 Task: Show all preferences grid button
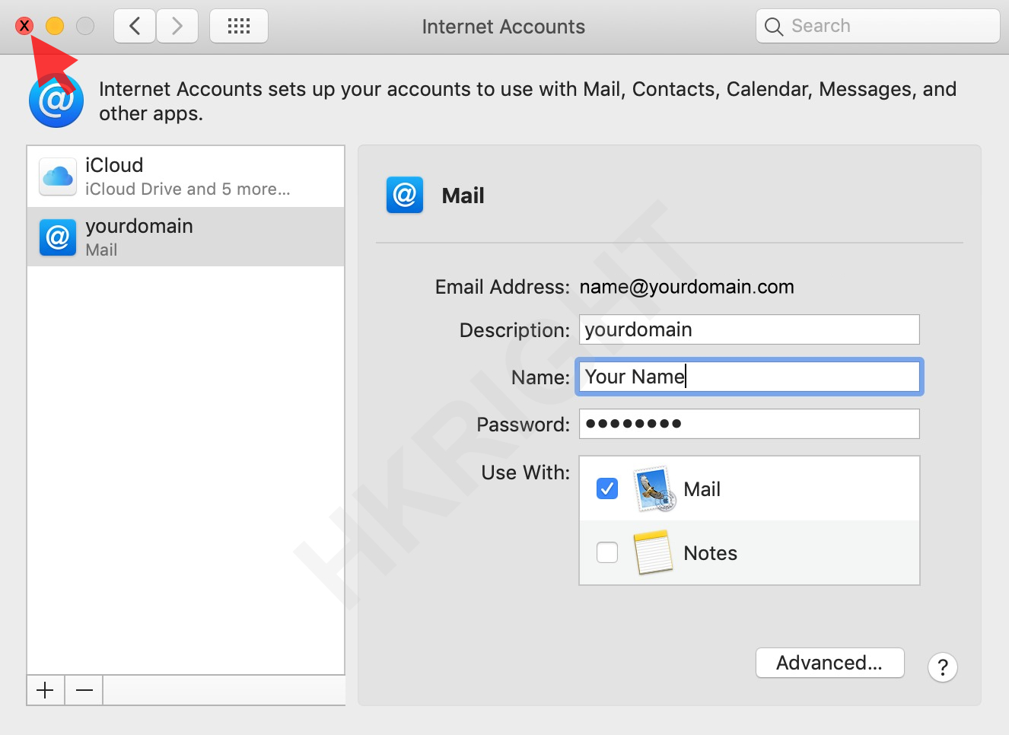pos(239,26)
